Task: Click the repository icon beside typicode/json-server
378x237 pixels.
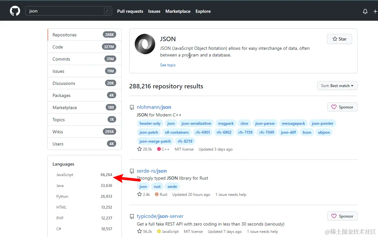Action: pos(132,217)
